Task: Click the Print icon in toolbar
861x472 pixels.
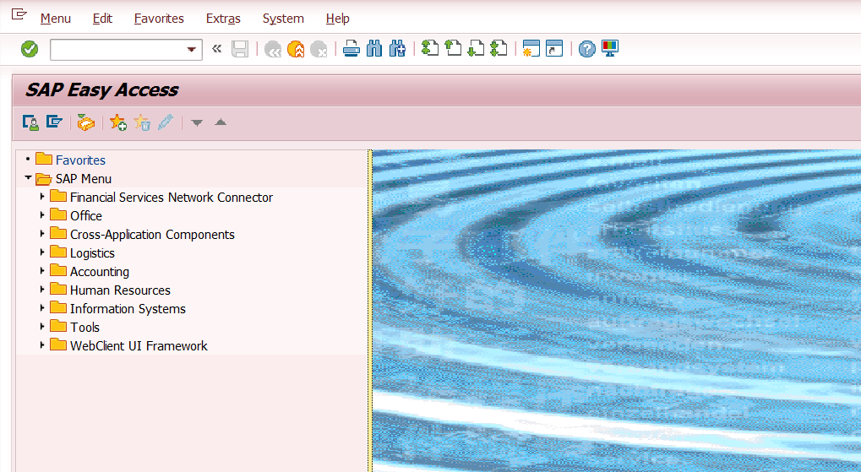Action: tap(351, 49)
